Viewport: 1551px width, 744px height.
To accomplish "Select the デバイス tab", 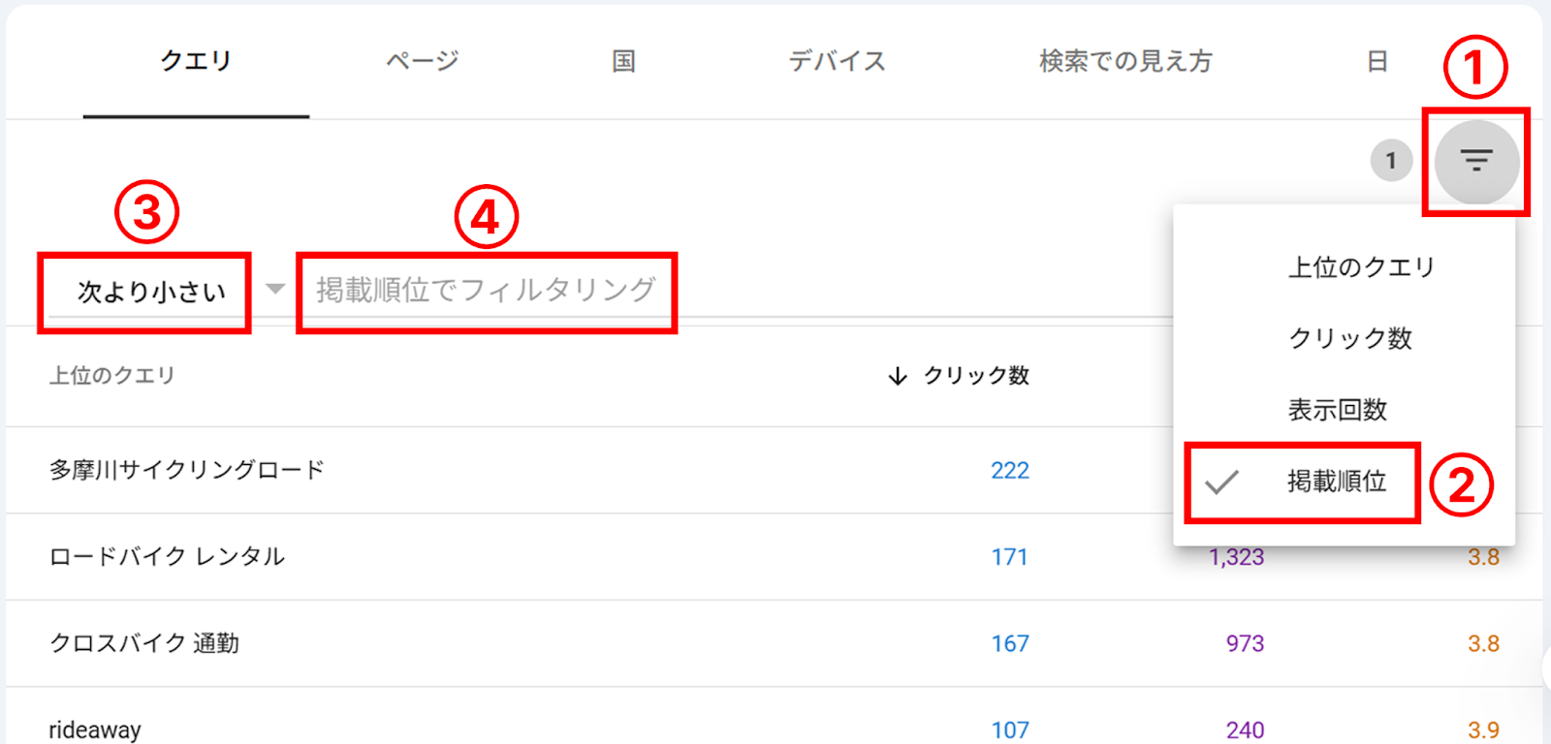I will (x=837, y=61).
